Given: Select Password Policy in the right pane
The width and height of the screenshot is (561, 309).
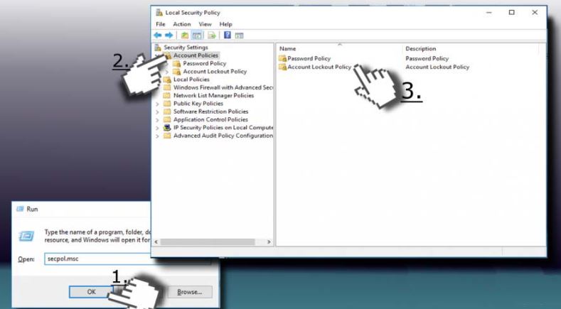Looking at the screenshot, I should click(309, 58).
